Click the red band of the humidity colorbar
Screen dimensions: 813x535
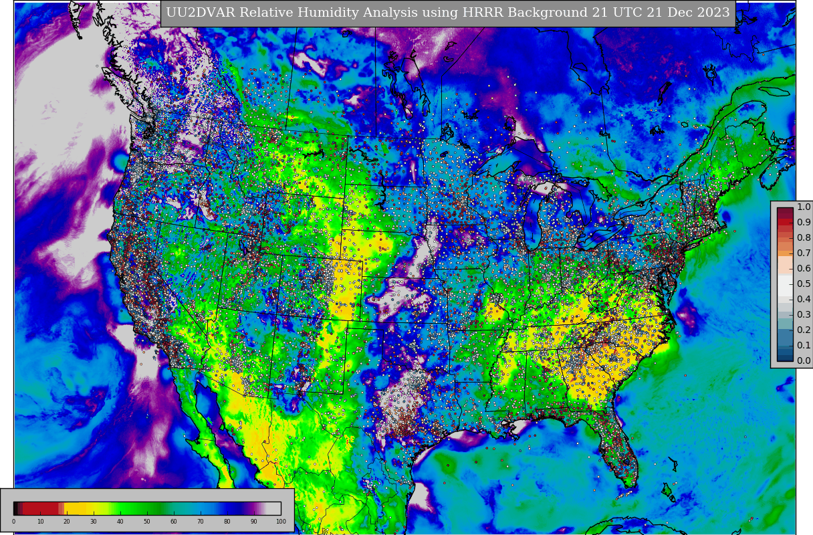(40, 508)
